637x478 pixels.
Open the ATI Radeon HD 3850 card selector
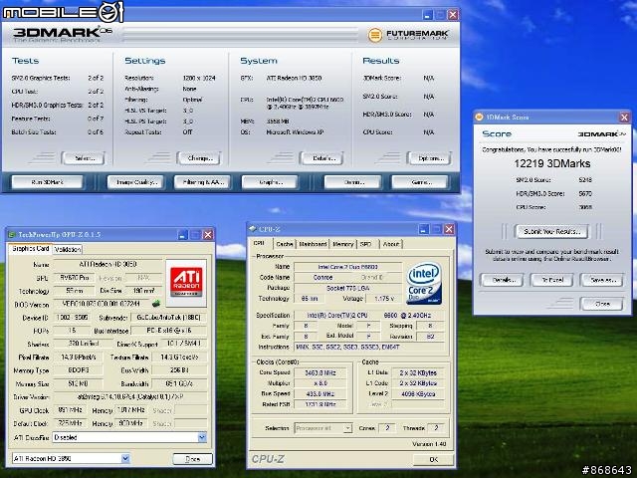pos(125,458)
